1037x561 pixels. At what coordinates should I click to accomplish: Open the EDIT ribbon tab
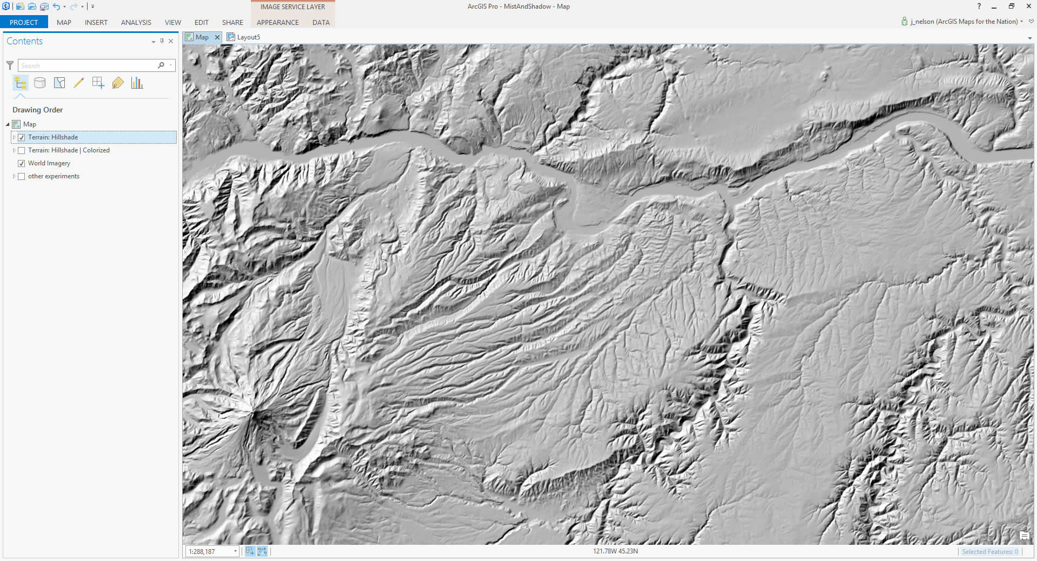click(x=202, y=22)
